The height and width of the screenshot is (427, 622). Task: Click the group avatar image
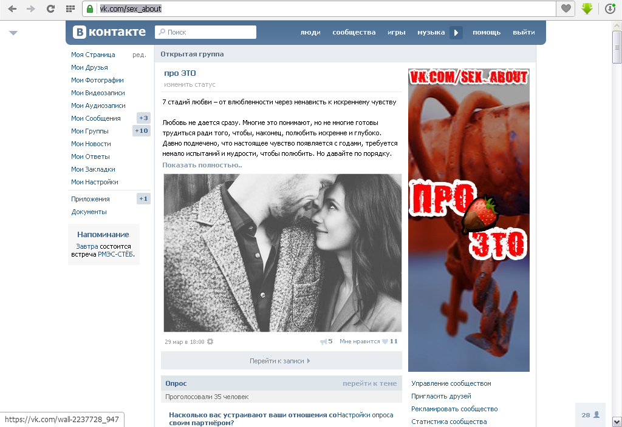(469, 220)
